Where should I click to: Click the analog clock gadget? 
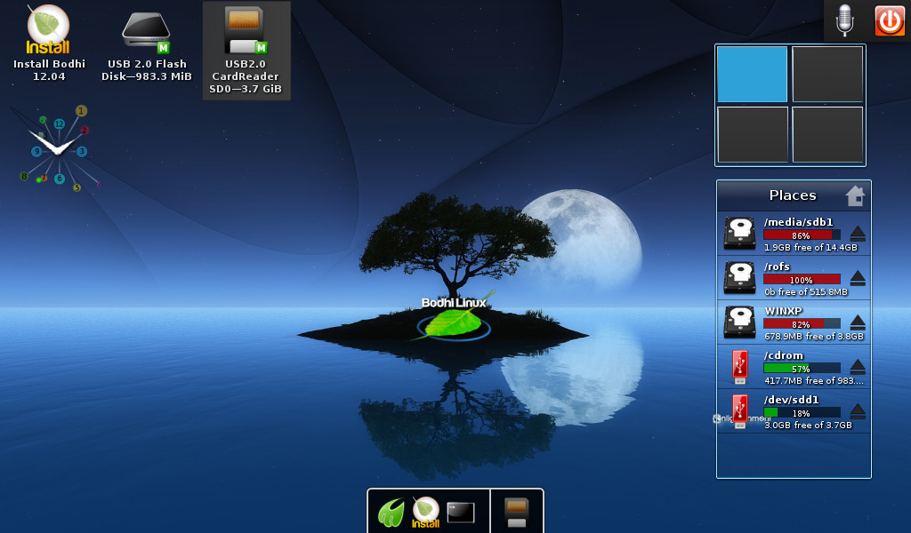(58, 149)
